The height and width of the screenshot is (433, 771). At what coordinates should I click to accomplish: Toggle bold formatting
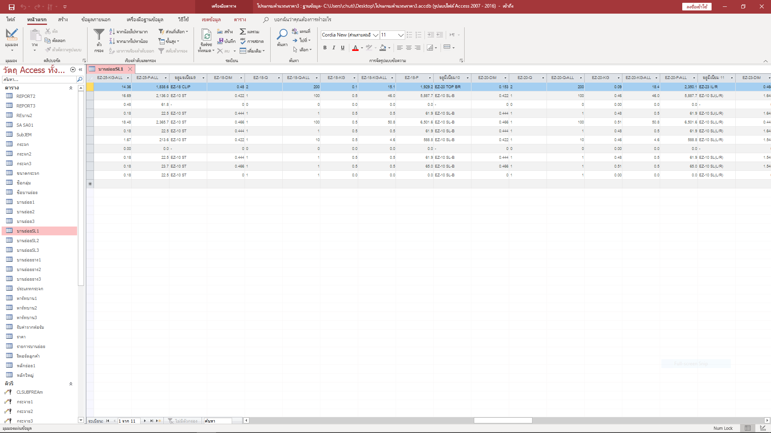coord(325,48)
